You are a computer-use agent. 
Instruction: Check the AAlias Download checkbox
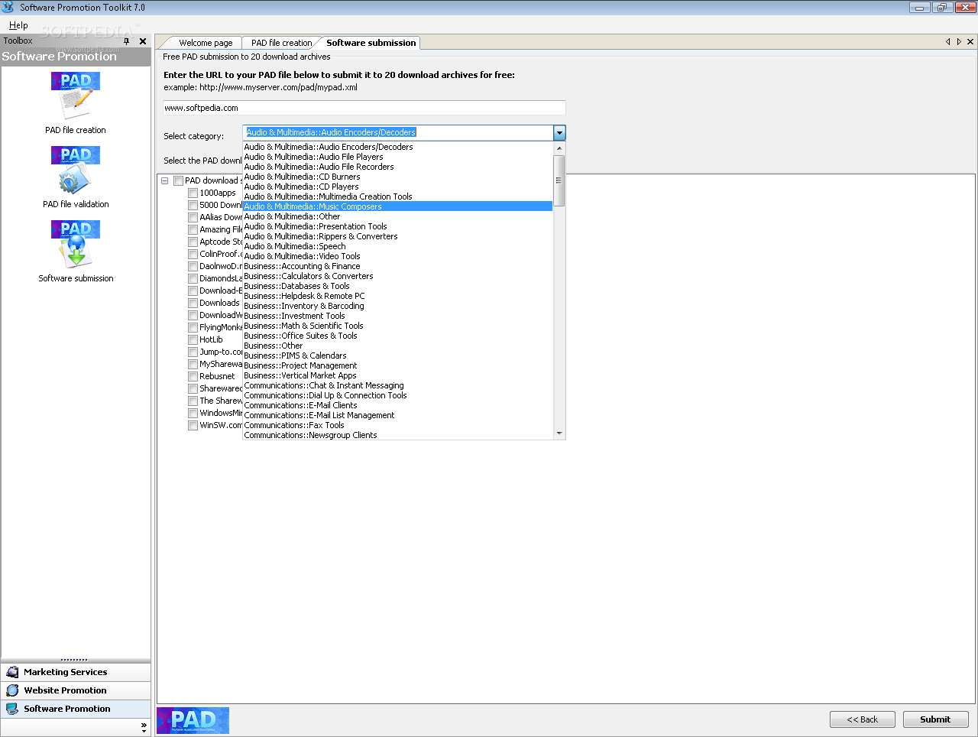193,218
